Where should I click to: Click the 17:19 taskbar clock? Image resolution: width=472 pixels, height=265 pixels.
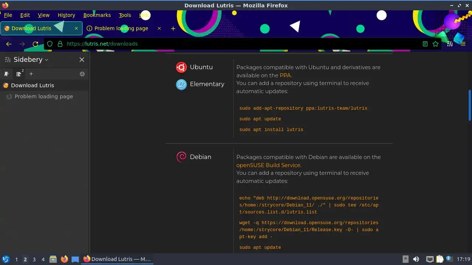pos(464,259)
